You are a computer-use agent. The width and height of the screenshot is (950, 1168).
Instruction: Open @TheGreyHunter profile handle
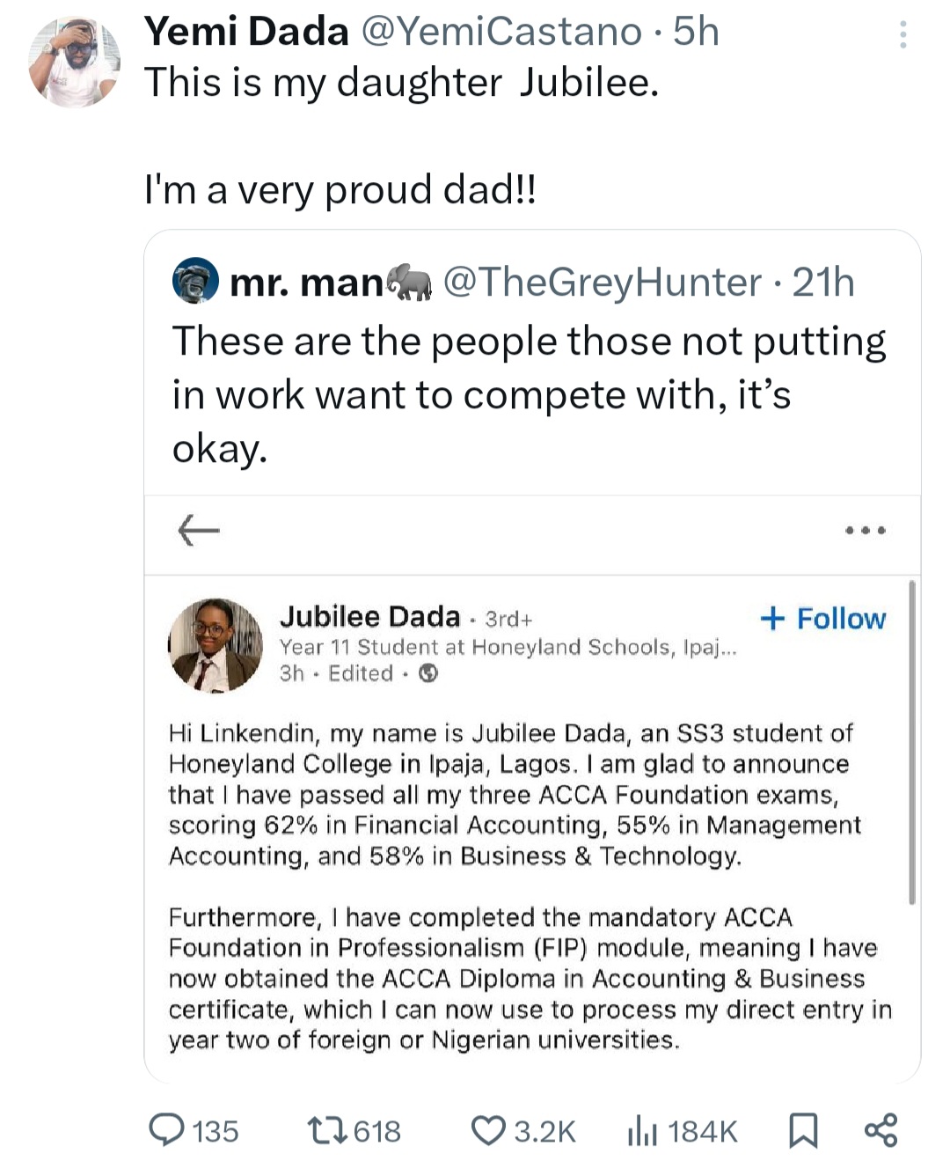603,283
